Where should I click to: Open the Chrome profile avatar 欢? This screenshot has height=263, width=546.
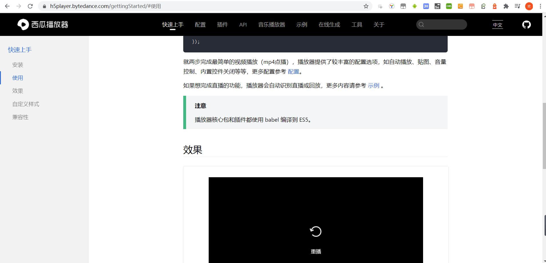coord(529,6)
